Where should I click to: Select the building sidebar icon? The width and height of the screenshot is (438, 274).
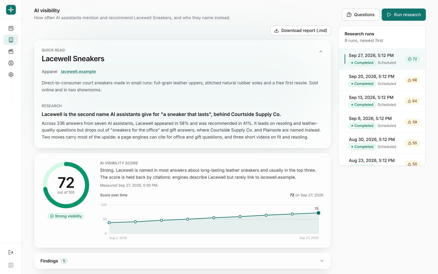11,40
